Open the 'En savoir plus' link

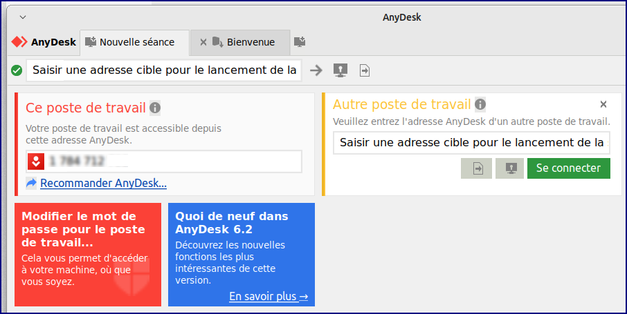pos(268,297)
